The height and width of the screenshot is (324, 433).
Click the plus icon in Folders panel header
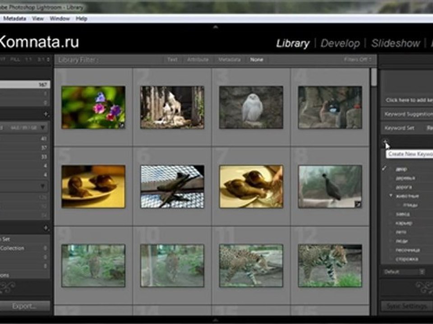tap(46, 114)
